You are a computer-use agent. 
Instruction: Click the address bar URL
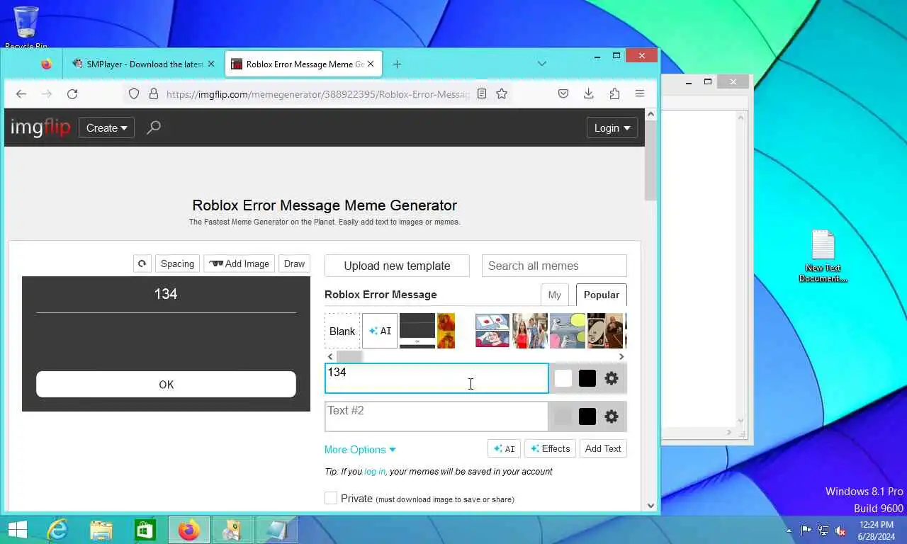[317, 93]
